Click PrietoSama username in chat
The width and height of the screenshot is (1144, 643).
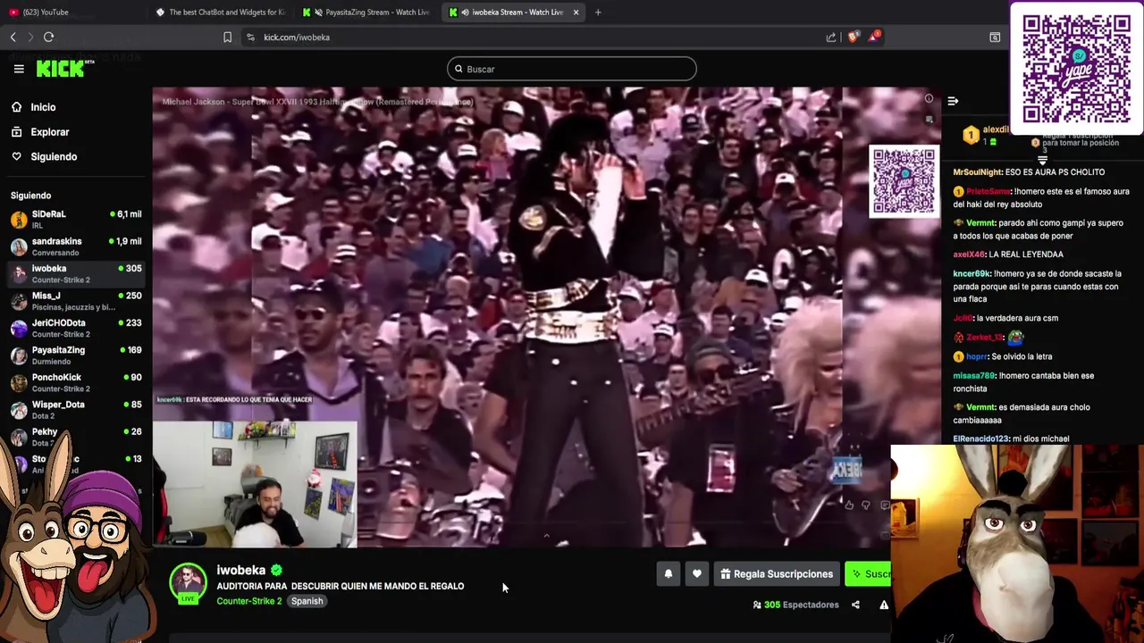(x=988, y=191)
